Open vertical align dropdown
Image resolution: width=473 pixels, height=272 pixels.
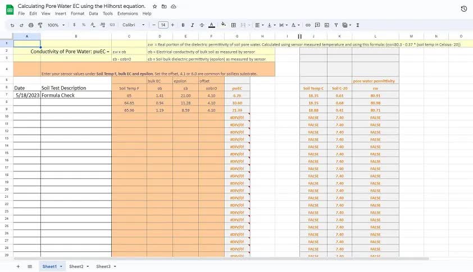[271, 25]
